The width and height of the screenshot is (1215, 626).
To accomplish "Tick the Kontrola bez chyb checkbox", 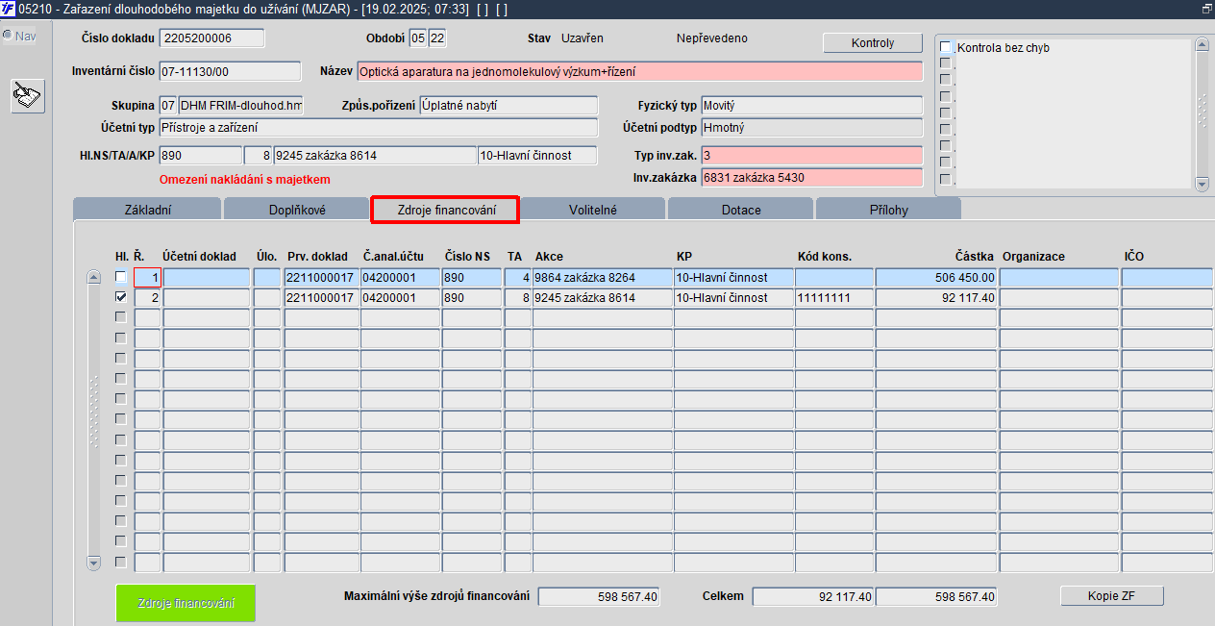I will coord(946,47).
